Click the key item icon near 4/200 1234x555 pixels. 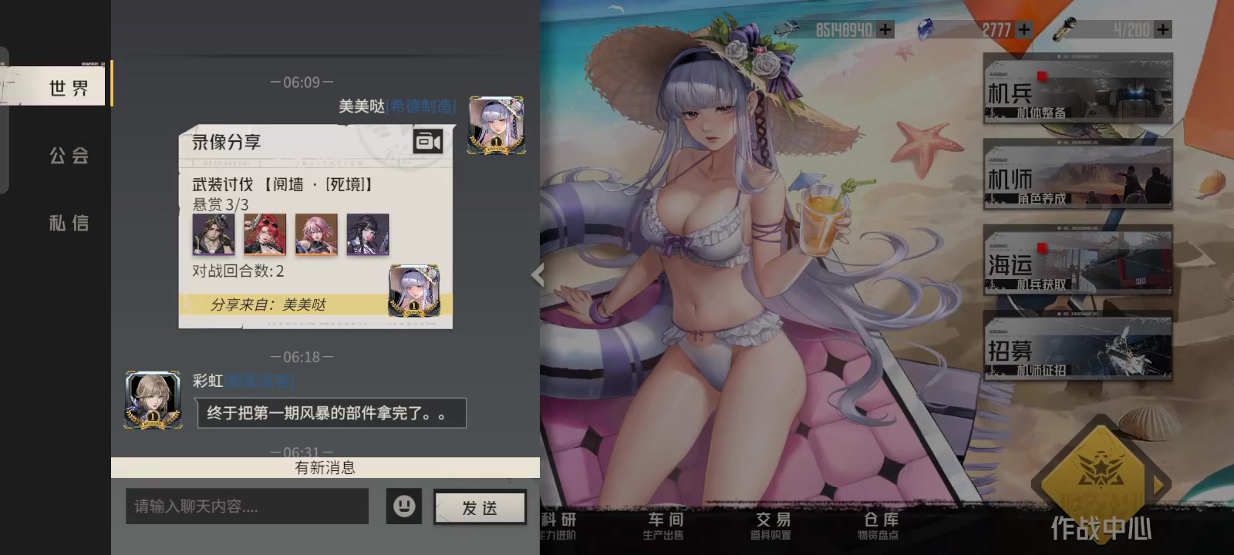1064,29
